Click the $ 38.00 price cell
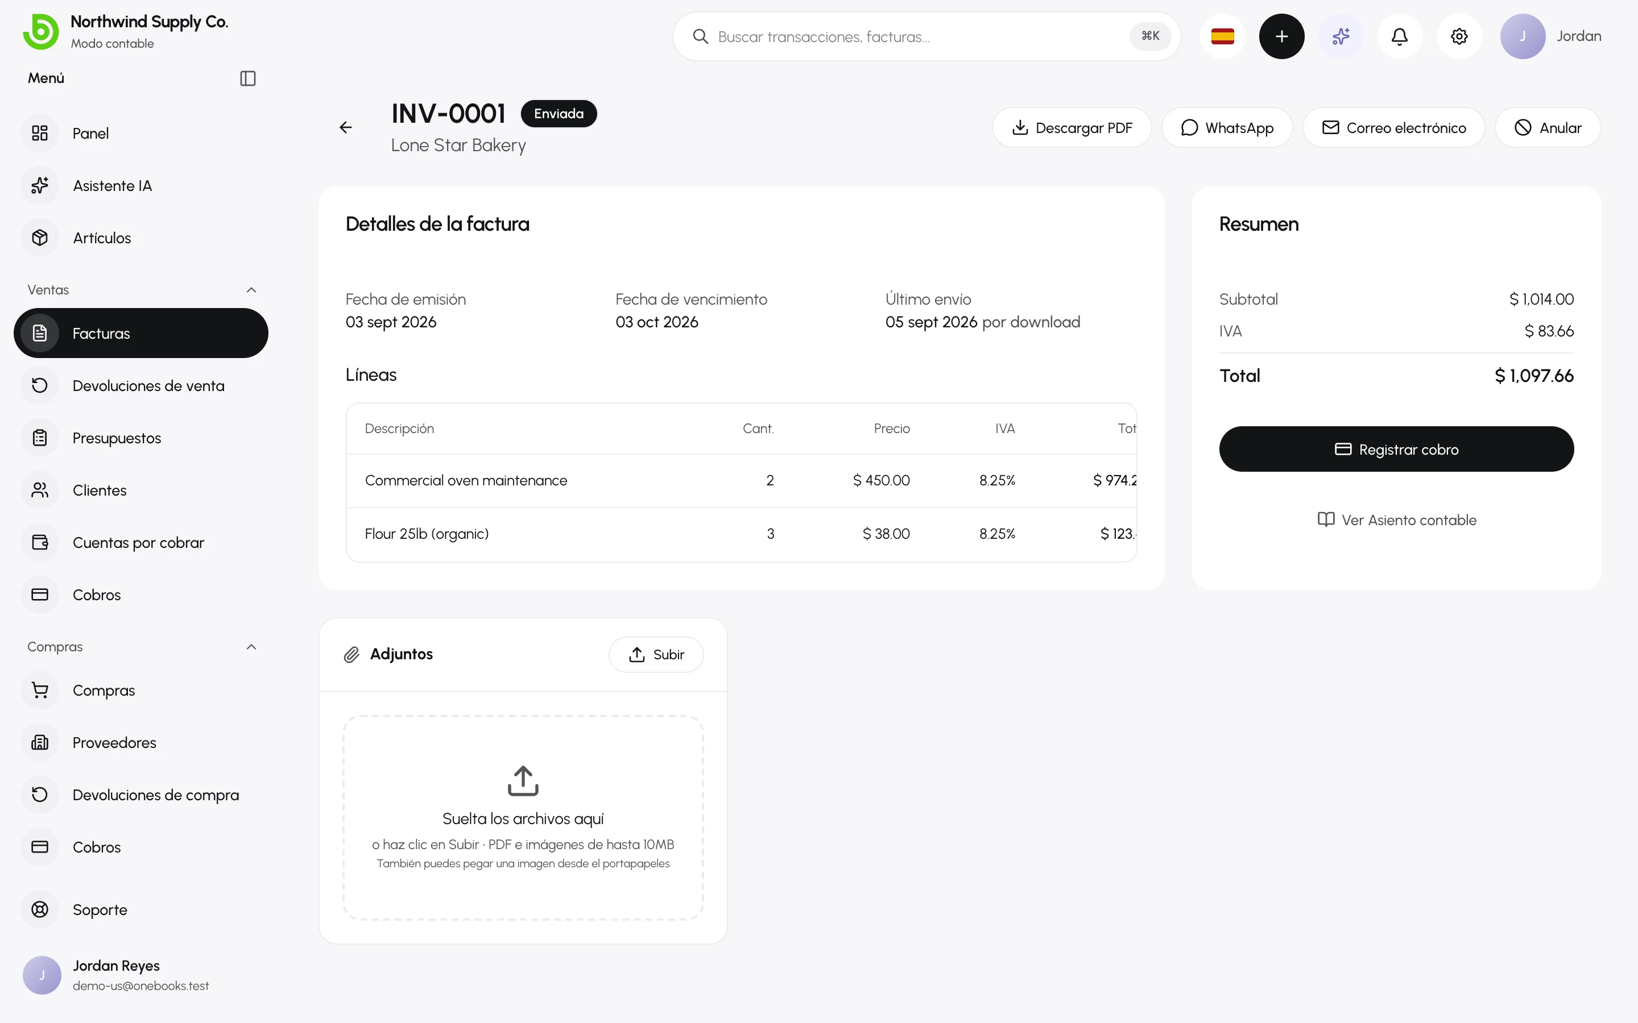 [x=886, y=534]
